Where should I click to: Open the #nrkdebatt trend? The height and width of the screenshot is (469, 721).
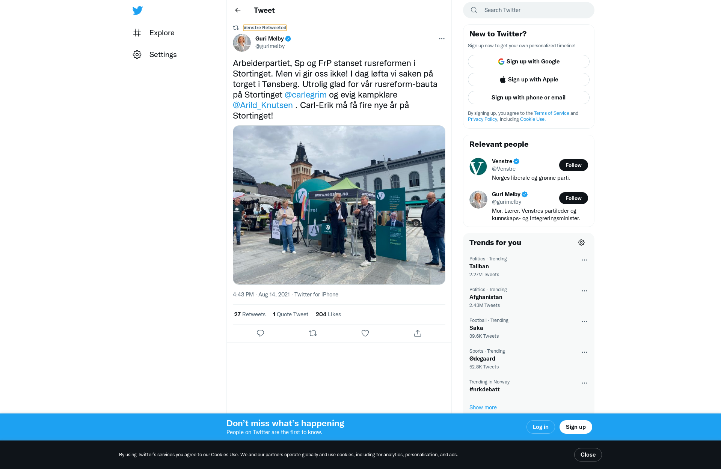click(x=484, y=389)
